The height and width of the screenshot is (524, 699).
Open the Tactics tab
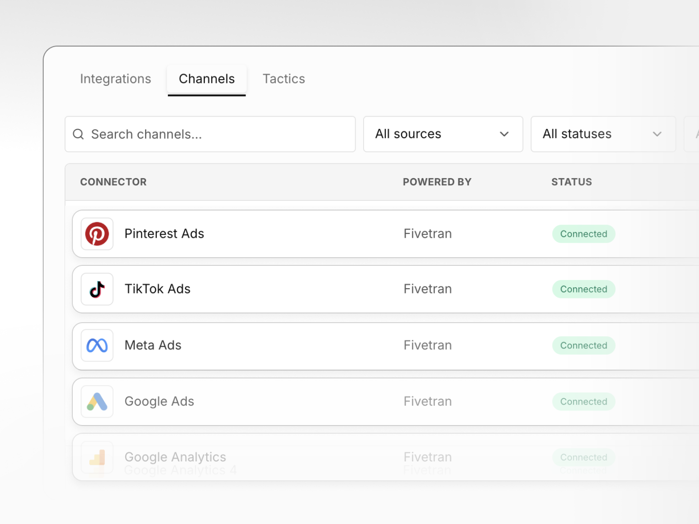(284, 79)
